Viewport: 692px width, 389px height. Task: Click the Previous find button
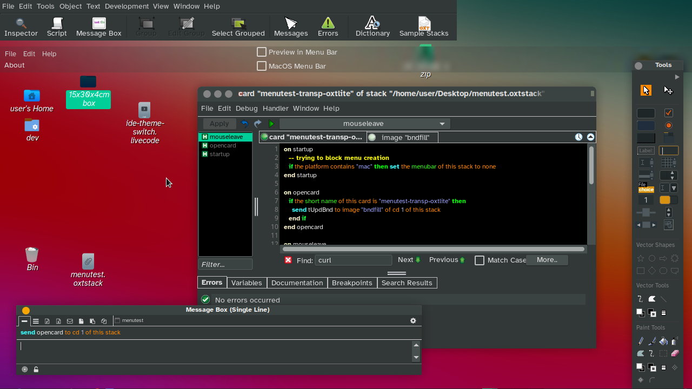(x=447, y=260)
